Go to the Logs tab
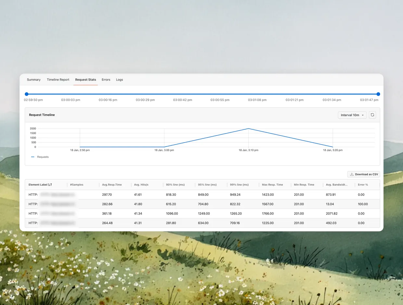This screenshot has width=403, height=305. [120, 79]
